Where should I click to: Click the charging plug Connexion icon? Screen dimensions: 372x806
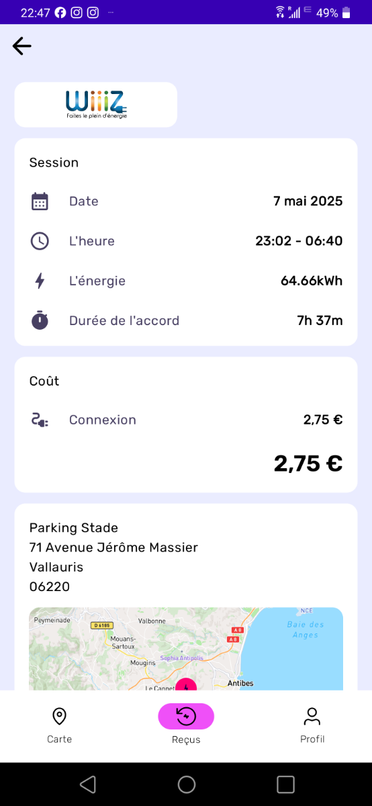click(x=40, y=420)
